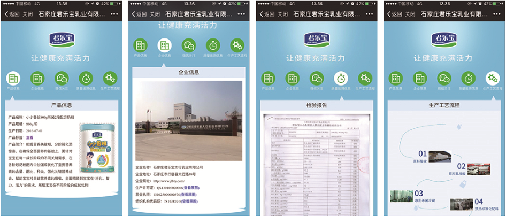Tap 生产工艺流程 icon on the 检验报告 screen
Image resolution: width=506 pixels, height=216 pixels.
(365, 78)
